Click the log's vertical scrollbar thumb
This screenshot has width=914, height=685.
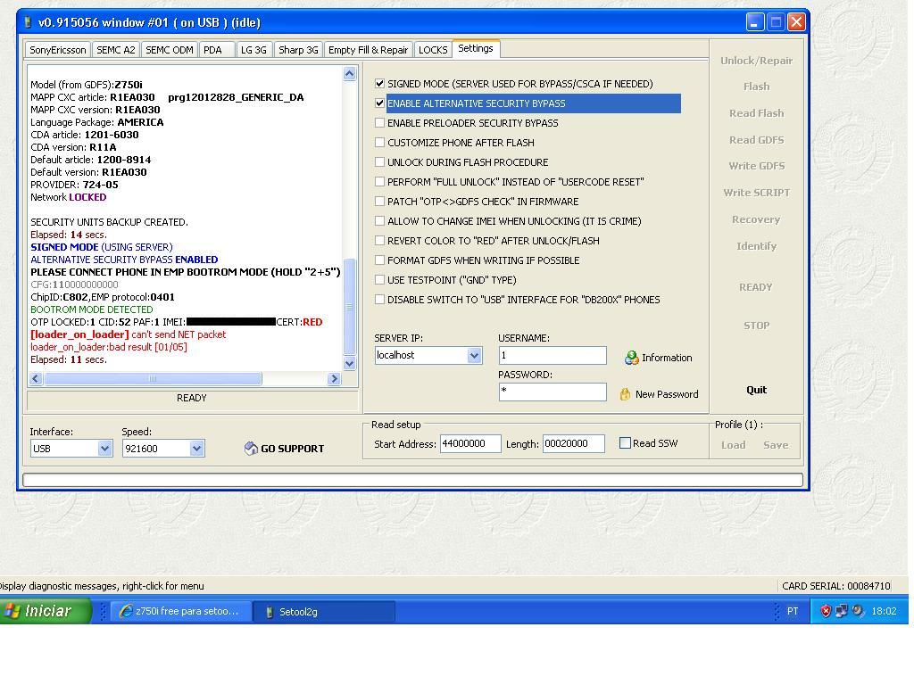coord(350,307)
